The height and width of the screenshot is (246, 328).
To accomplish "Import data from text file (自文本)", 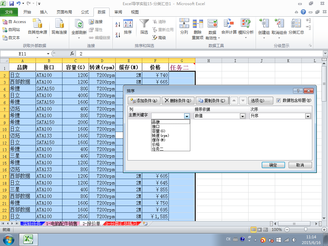I will point(11,38).
